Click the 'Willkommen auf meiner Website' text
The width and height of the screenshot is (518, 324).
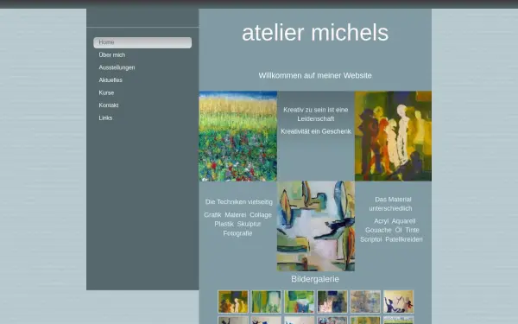(315, 75)
